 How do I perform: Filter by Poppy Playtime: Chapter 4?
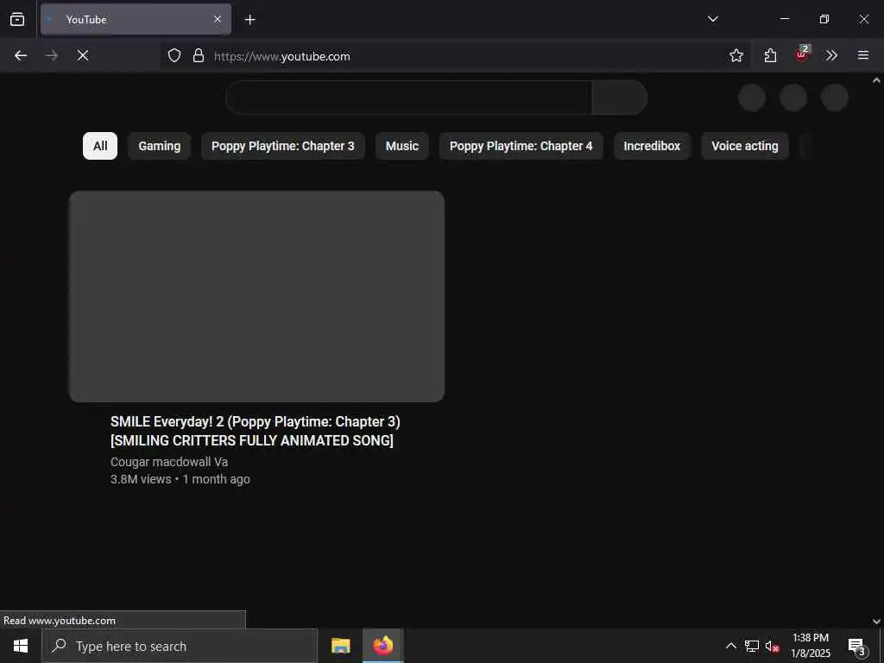521,146
